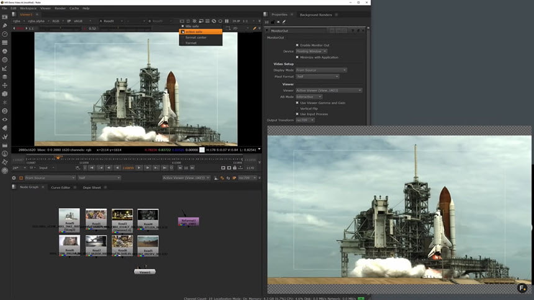Click the Viewer1 node in Node Graph
The image size is (534, 300).
pyautogui.click(x=145, y=272)
